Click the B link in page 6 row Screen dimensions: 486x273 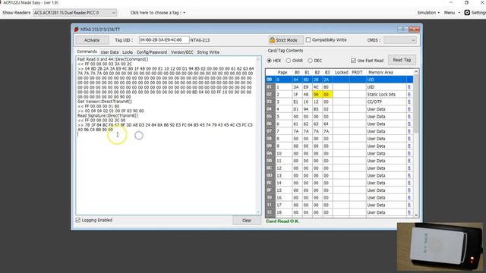pos(409,124)
